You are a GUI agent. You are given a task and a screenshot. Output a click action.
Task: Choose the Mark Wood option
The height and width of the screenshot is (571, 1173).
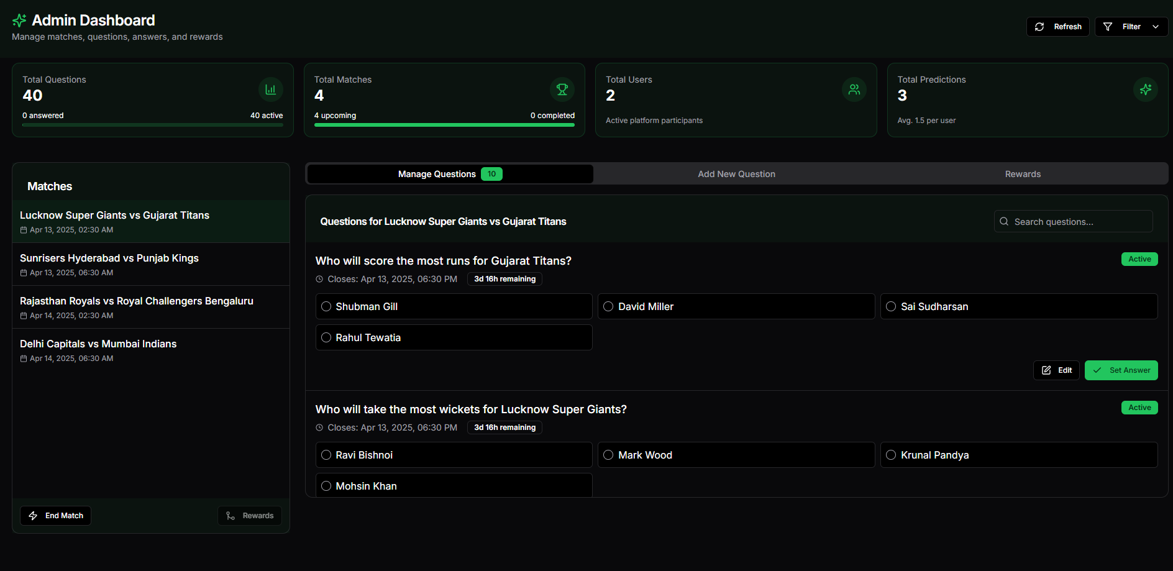736,455
